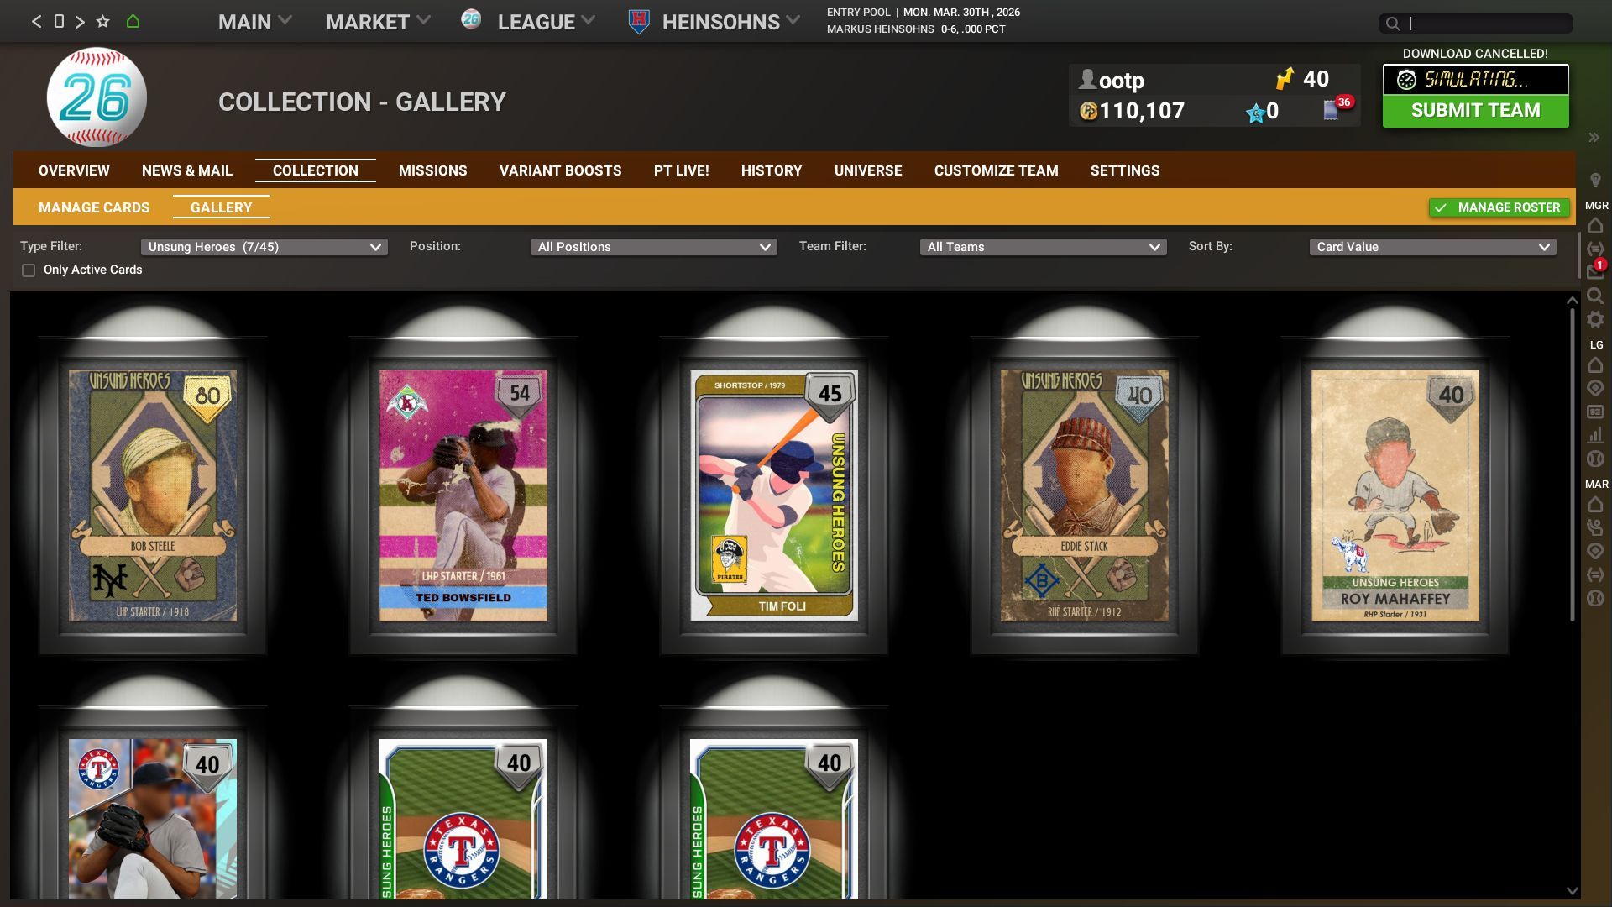
Task: Open the Sort By Card Value dropdown
Action: [1432, 247]
